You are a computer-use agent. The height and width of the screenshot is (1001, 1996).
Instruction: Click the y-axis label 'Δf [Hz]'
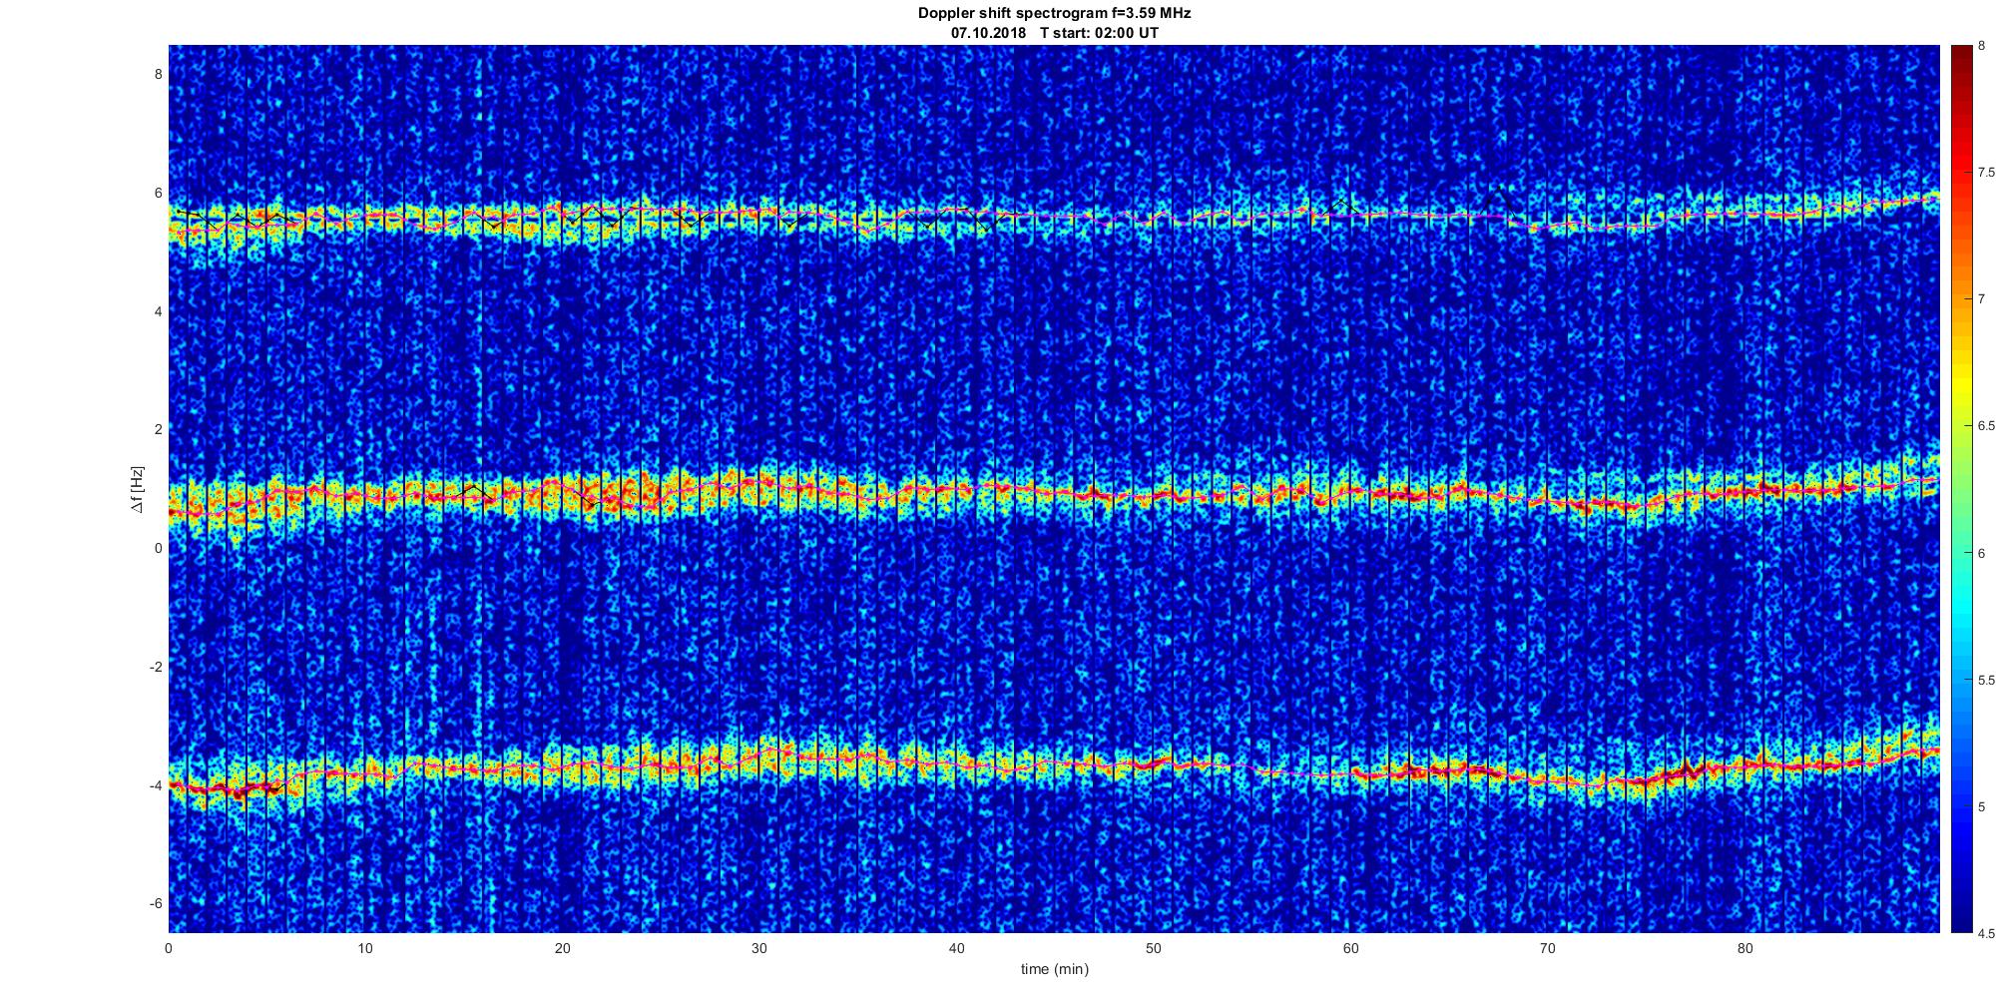[x=137, y=489]
